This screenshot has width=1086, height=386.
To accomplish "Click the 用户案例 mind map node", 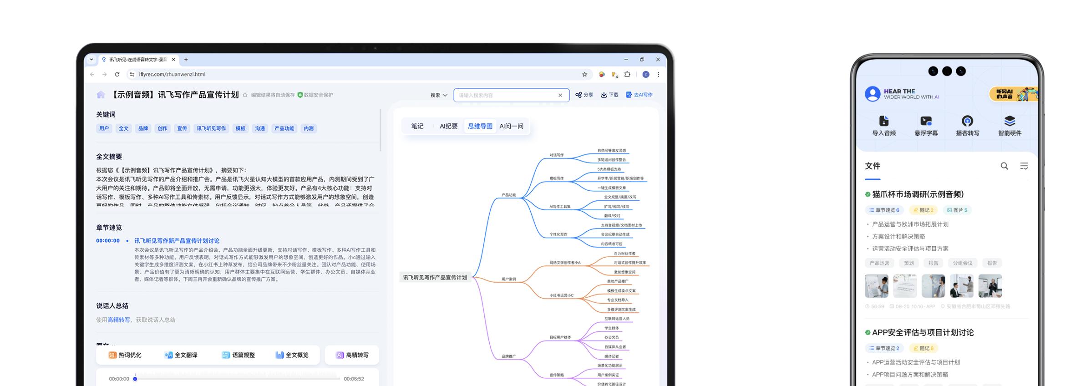I will click(509, 279).
